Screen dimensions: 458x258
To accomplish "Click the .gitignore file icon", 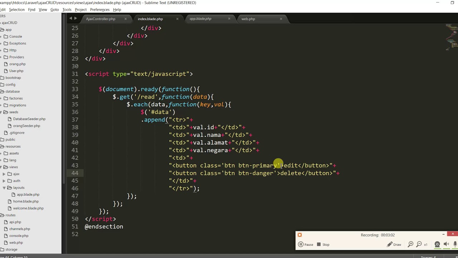I will point(6,133).
